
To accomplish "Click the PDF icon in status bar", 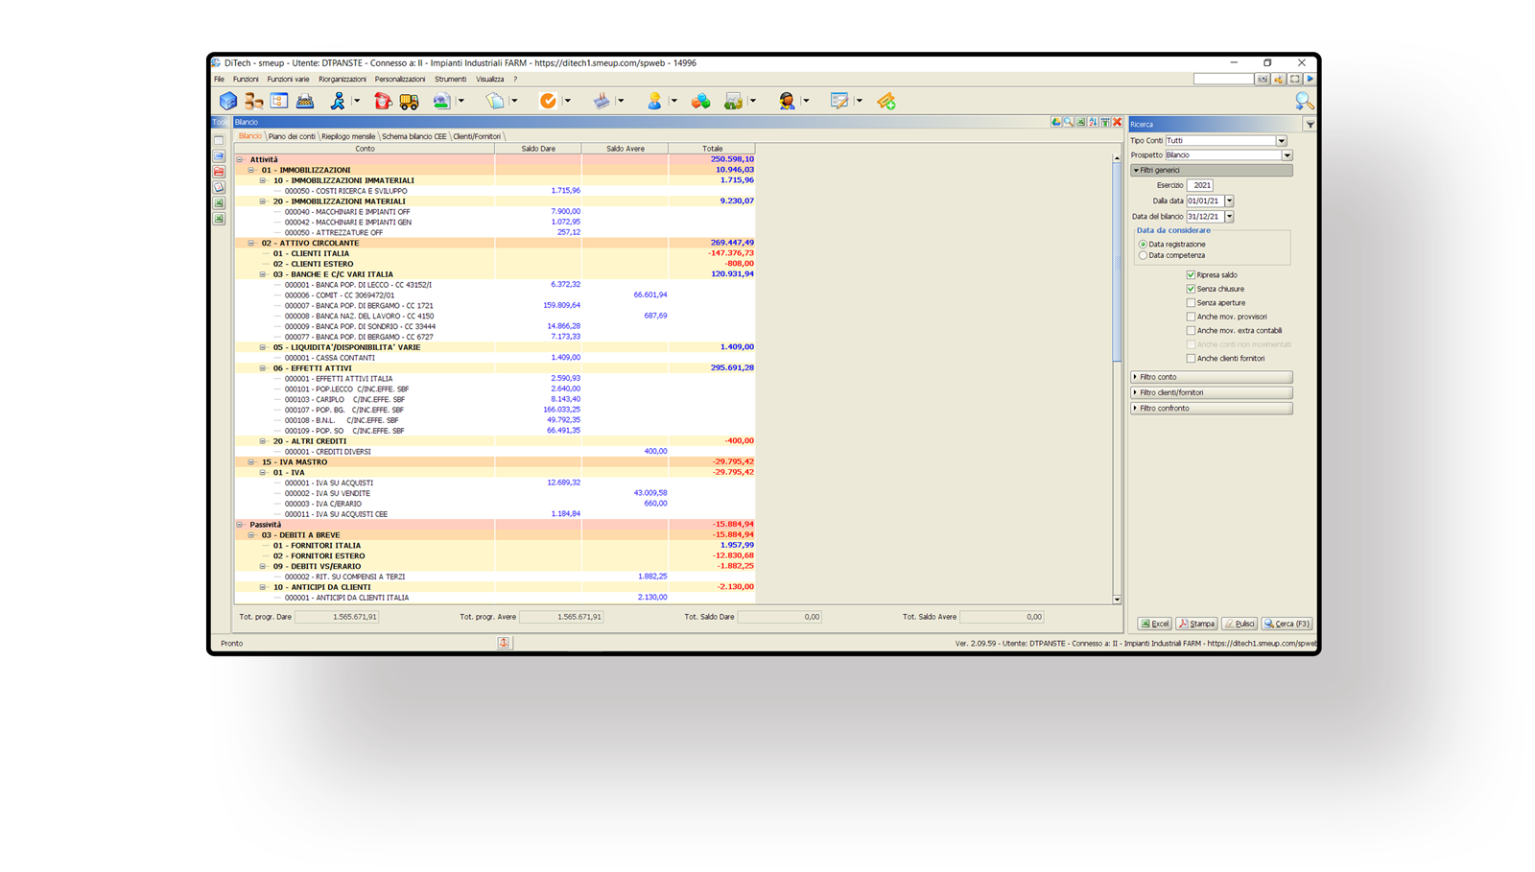I will click(504, 643).
